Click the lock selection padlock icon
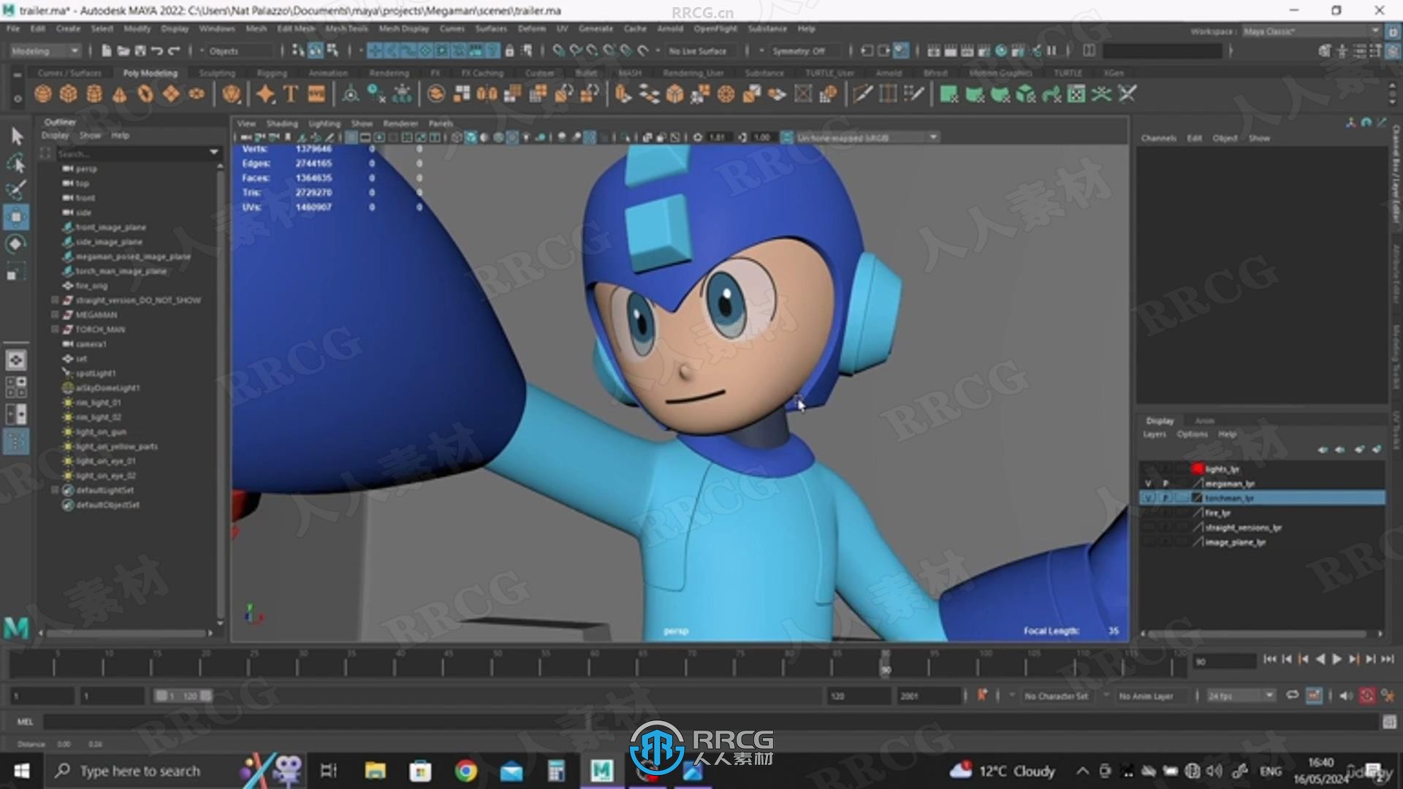1403x789 pixels. point(510,51)
